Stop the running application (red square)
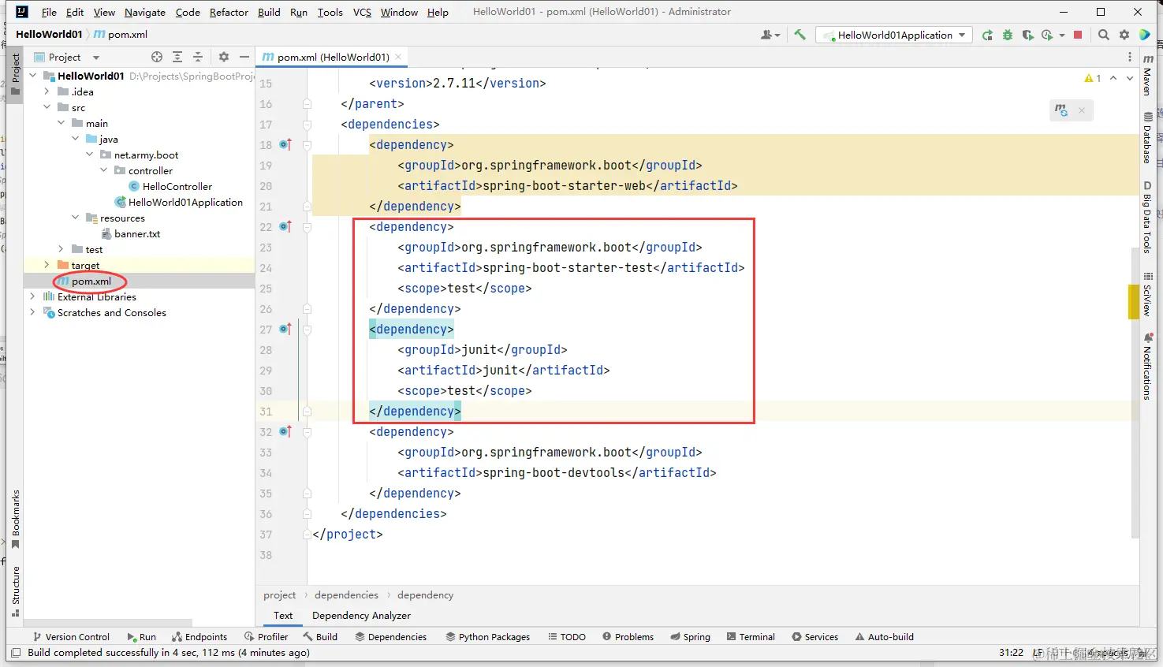The width and height of the screenshot is (1163, 667). point(1078,35)
